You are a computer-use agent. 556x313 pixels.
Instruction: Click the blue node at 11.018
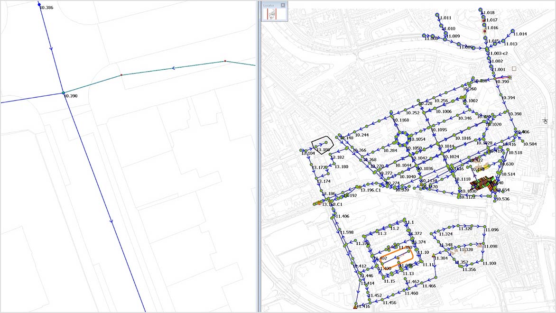tap(481, 9)
